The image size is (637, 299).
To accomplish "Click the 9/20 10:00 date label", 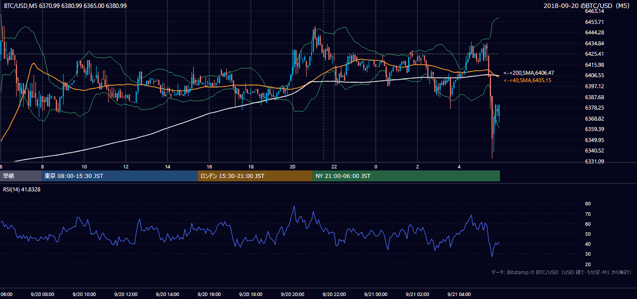I will [x=84, y=295].
